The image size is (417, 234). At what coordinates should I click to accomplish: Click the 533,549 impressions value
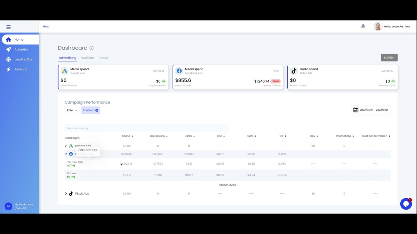(158, 154)
